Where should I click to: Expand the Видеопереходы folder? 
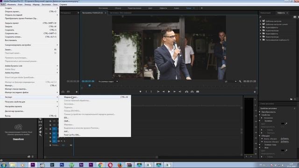261,37
